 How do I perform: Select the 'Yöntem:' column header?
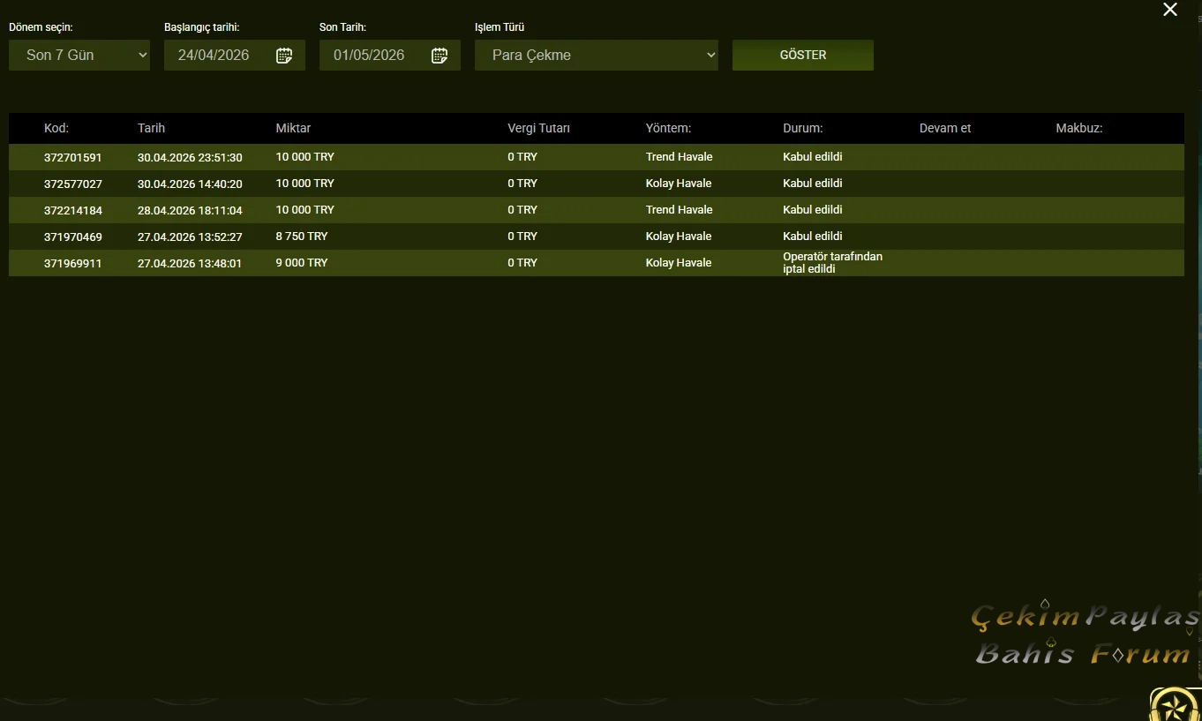tap(668, 128)
